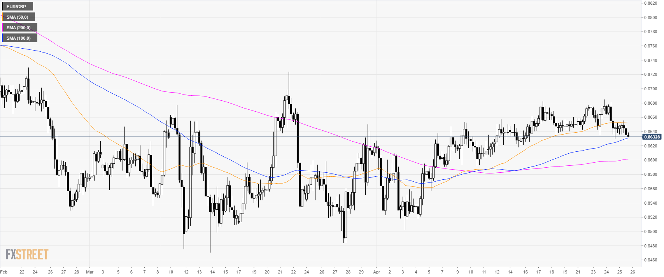The height and width of the screenshot is (277, 664).
Task: Click the 0.8800 price axis label
Action: pos(650,18)
